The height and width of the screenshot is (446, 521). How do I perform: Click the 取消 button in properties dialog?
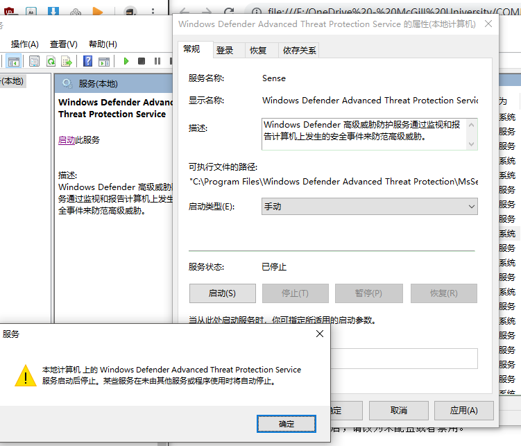pyautogui.click(x=398, y=411)
